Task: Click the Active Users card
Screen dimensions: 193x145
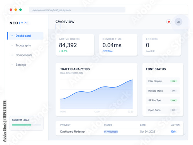Action: point(75,45)
